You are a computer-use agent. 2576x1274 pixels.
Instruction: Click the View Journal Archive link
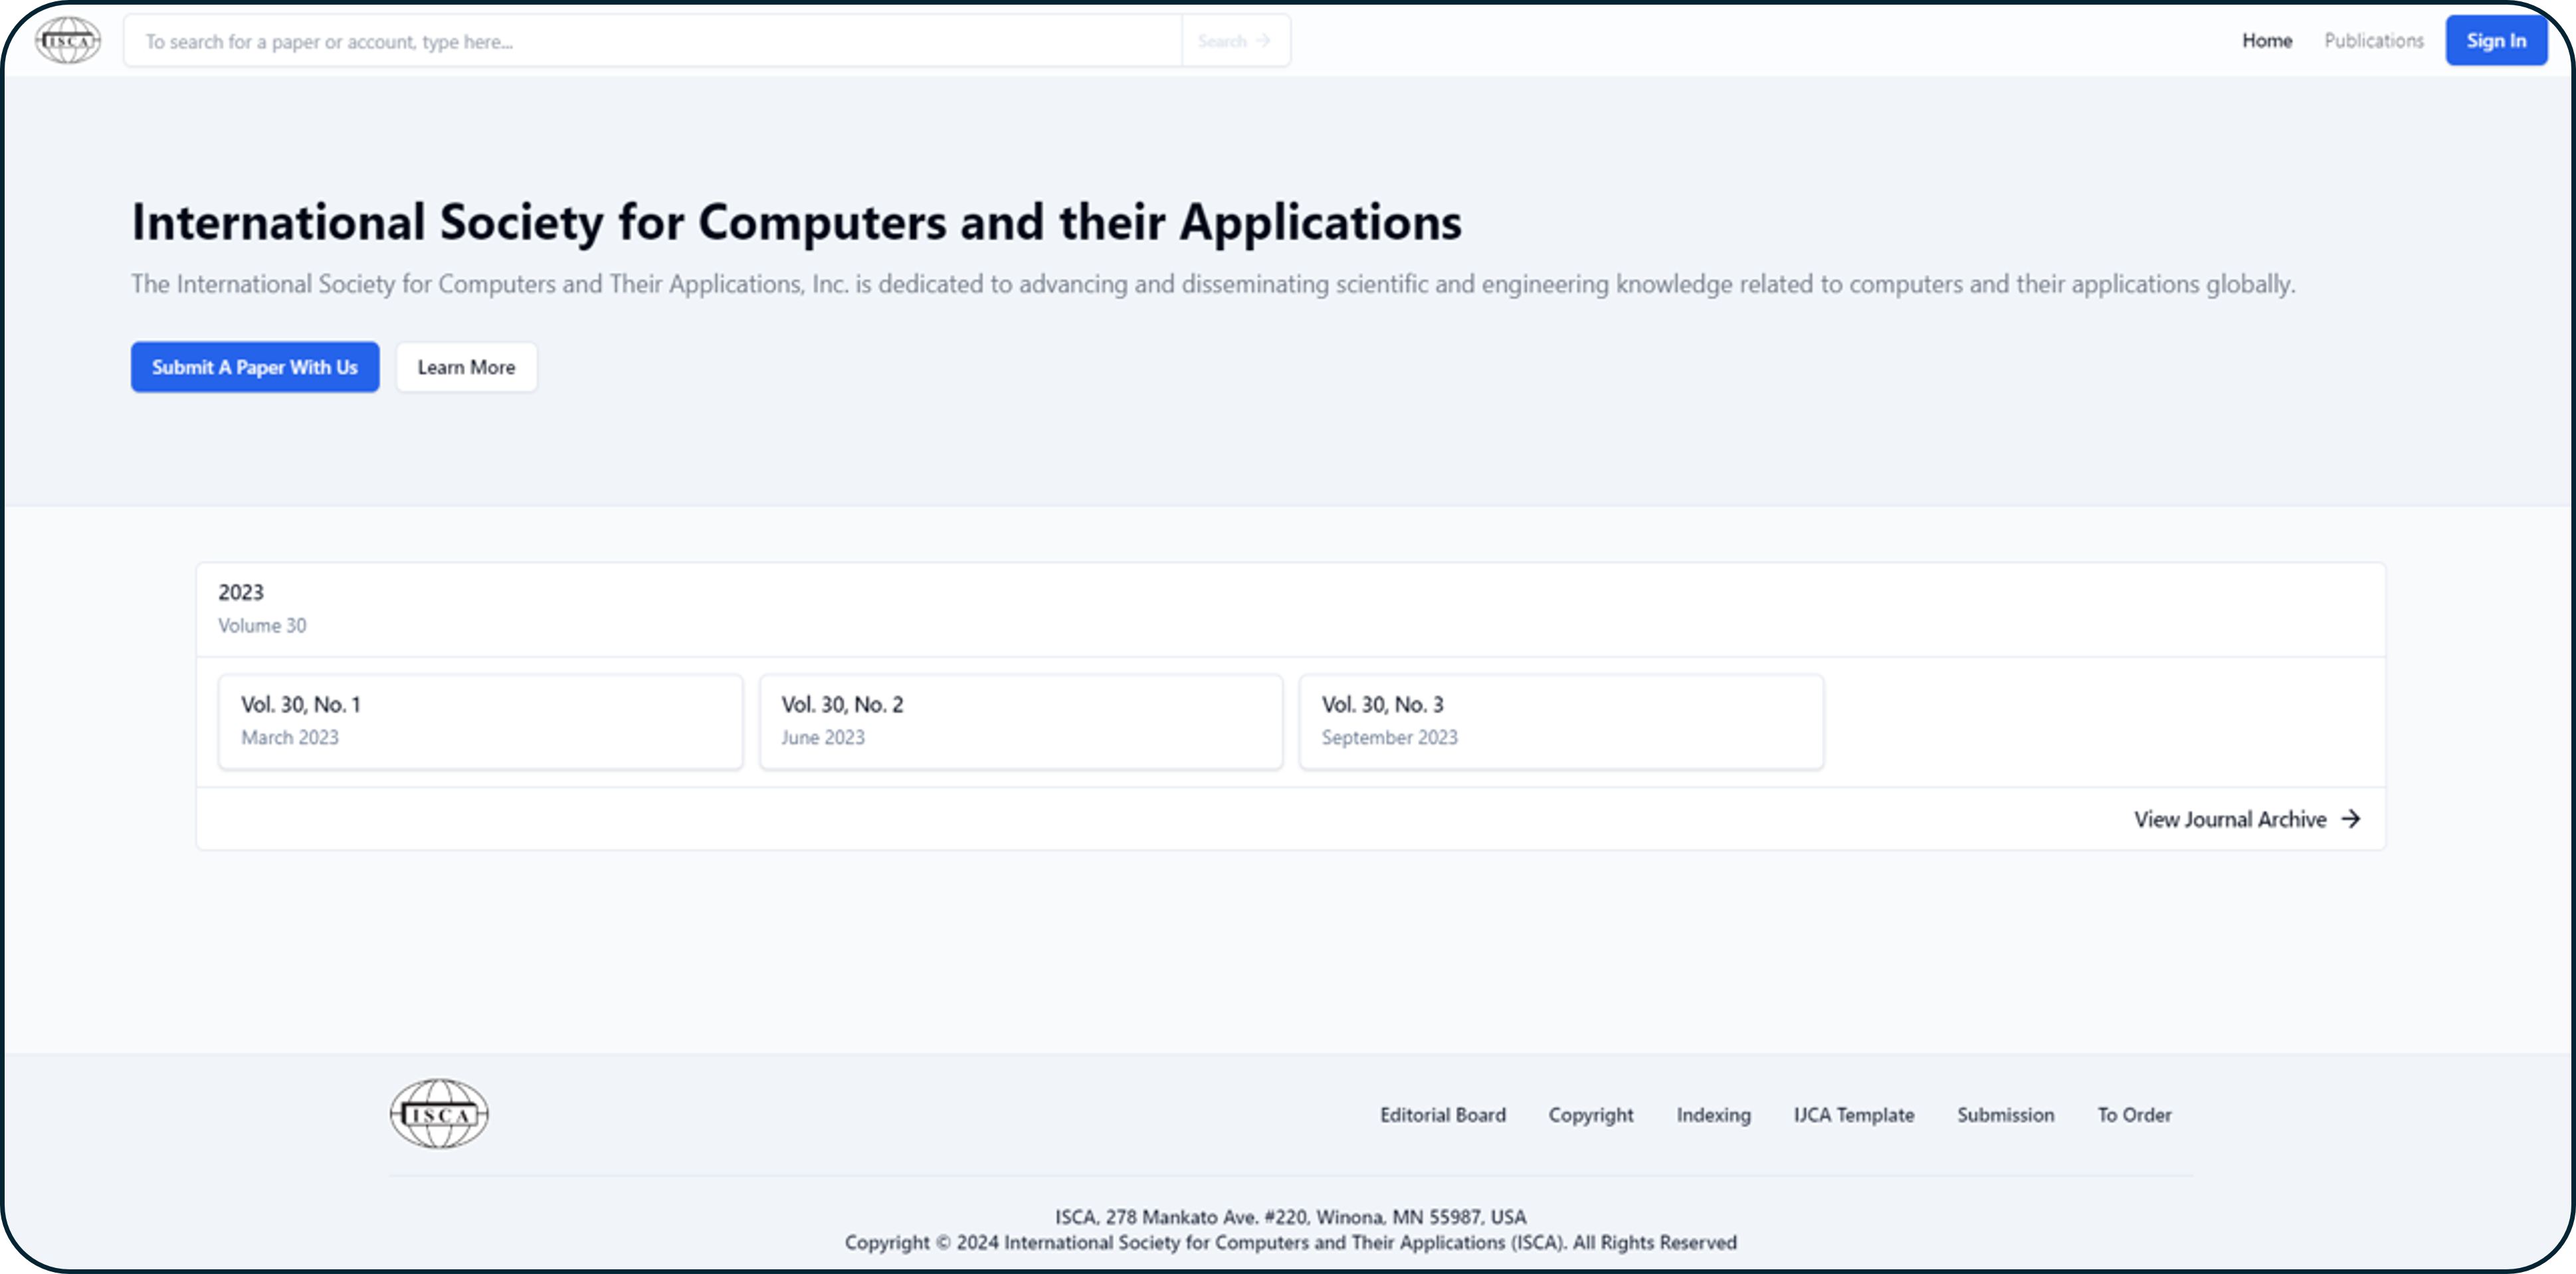click(2247, 819)
